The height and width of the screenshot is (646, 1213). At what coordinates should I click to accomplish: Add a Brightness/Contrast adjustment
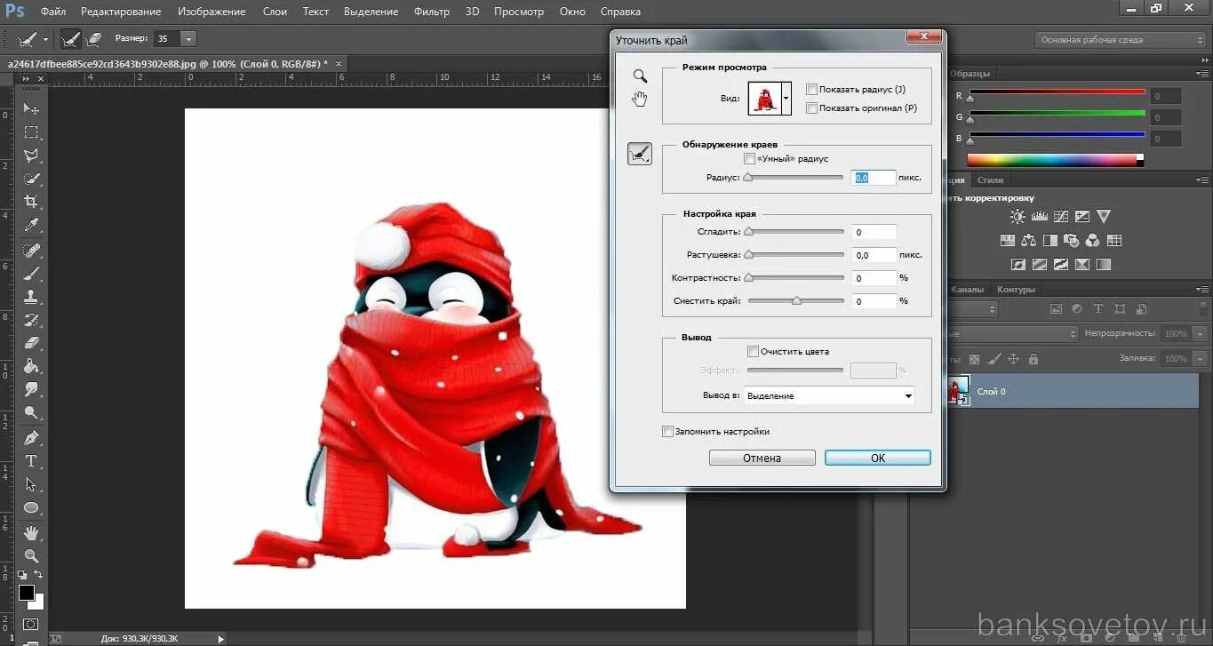(x=1017, y=216)
